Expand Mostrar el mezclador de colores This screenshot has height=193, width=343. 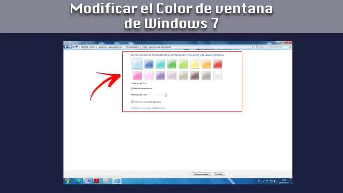point(132,102)
